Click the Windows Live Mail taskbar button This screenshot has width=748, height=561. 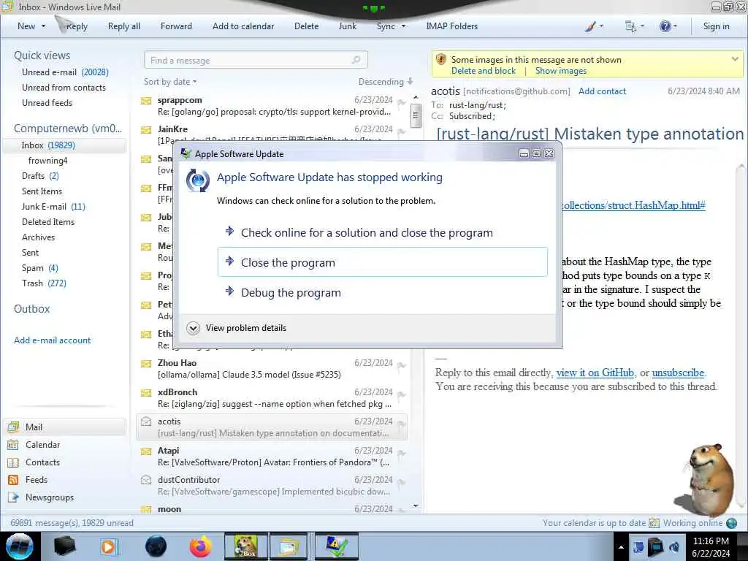coord(289,546)
